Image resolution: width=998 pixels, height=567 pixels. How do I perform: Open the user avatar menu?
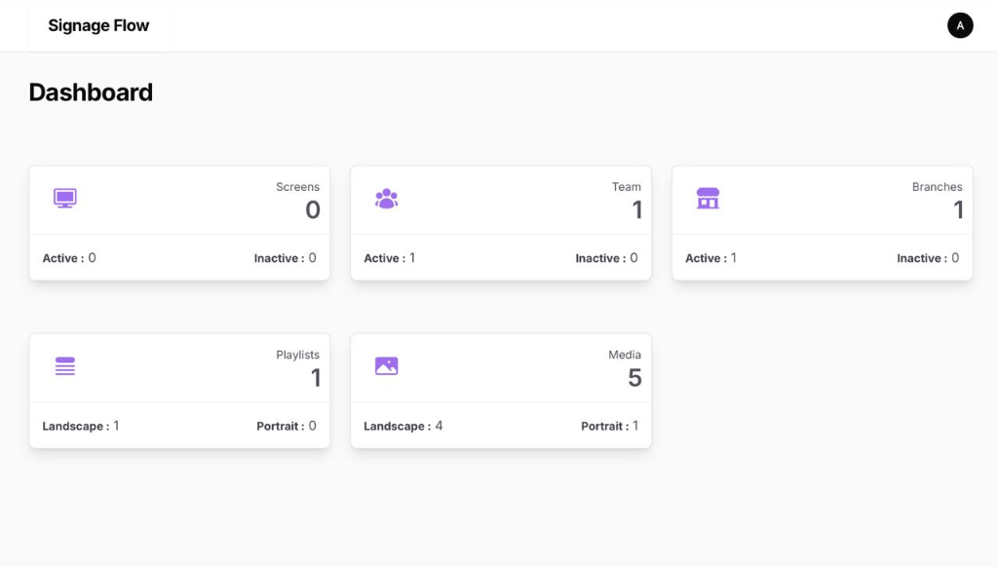pos(960,25)
